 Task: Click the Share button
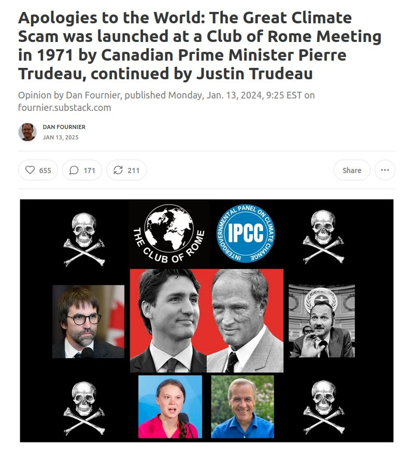pos(352,170)
